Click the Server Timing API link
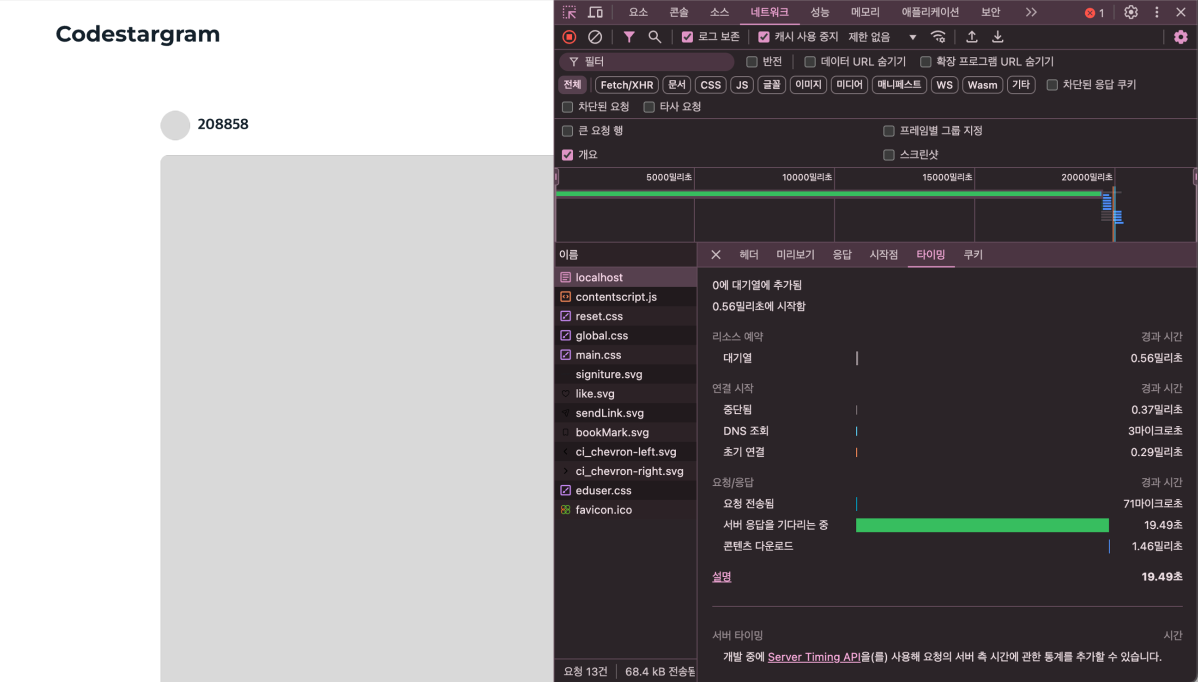 tap(814, 657)
